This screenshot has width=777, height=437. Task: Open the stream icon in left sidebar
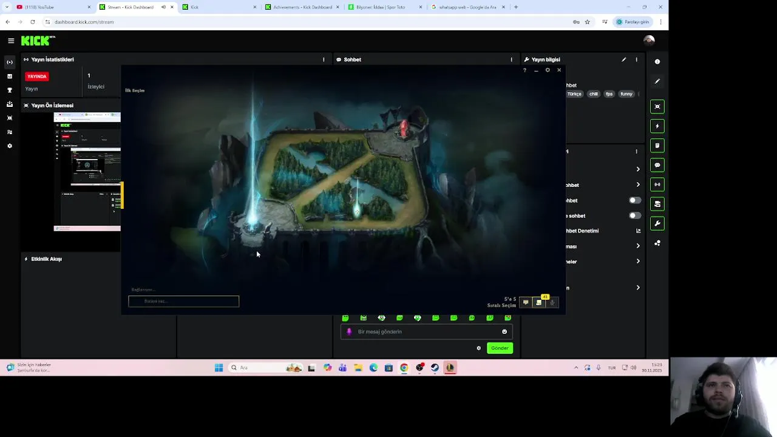[10, 63]
